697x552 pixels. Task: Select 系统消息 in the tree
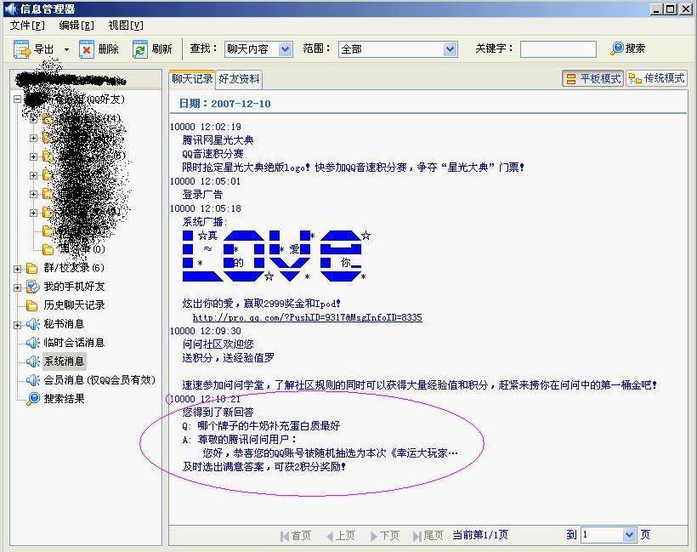(64, 361)
